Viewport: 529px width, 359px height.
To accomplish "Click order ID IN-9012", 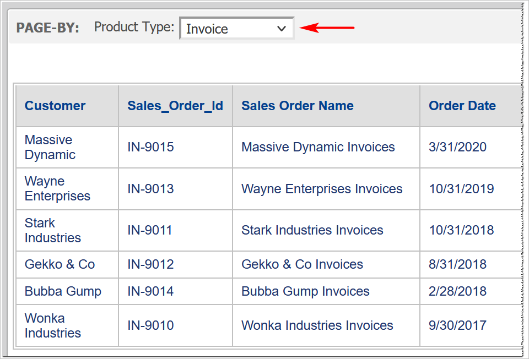I will click(150, 264).
